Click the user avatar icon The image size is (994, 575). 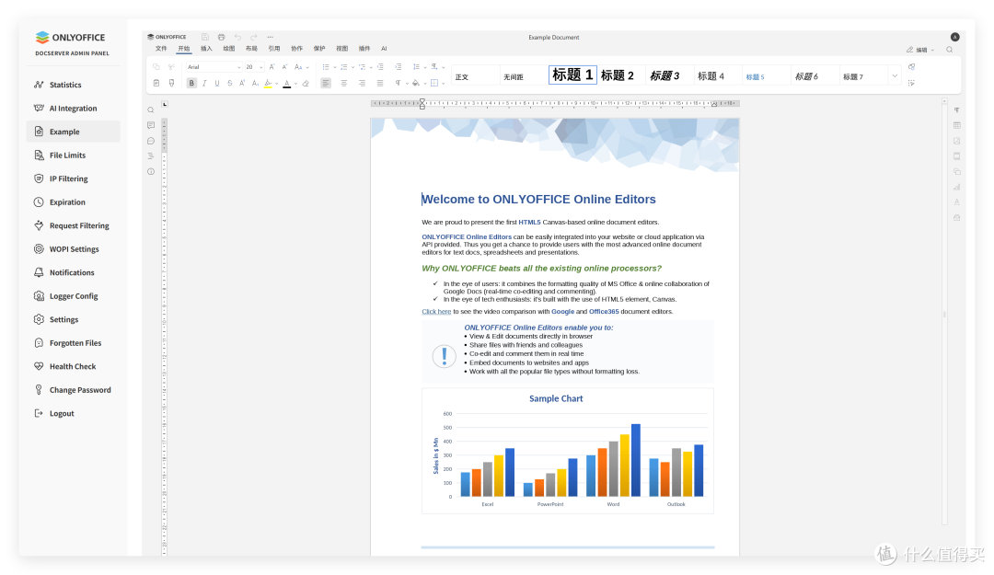coord(954,37)
